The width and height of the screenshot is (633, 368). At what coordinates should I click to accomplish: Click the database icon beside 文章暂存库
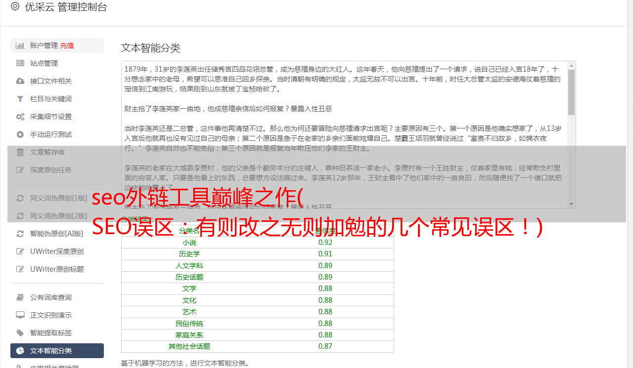point(20,152)
